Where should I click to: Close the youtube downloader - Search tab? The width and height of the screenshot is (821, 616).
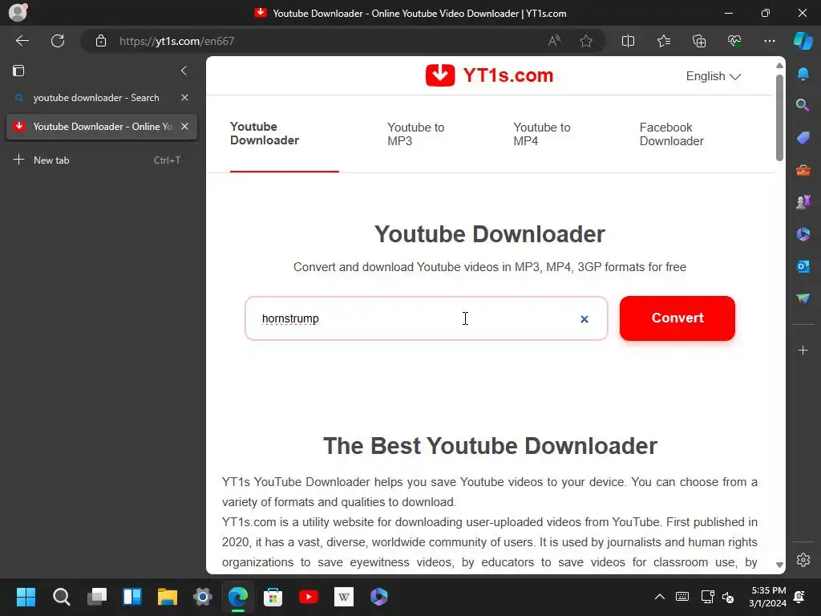[x=185, y=98]
